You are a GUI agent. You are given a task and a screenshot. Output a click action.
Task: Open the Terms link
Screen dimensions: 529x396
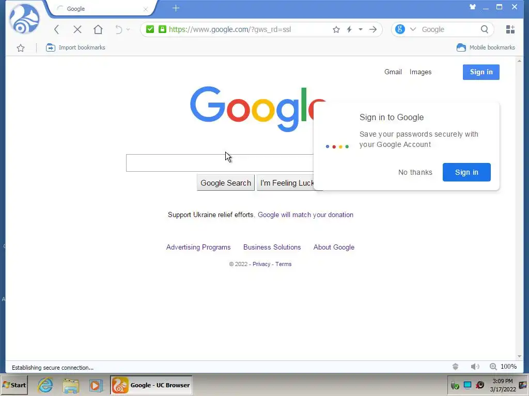click(284, 265)
